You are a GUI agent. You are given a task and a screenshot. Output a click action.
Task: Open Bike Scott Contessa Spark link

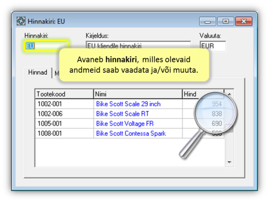click(131, 133)
